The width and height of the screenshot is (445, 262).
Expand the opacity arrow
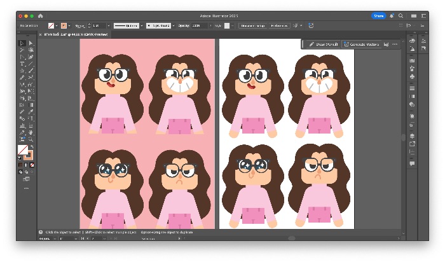tap(210, 25)
